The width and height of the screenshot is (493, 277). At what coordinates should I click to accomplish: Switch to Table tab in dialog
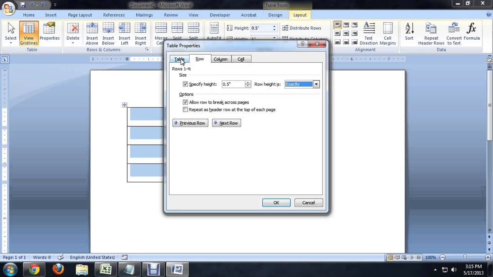coord(179,59)
